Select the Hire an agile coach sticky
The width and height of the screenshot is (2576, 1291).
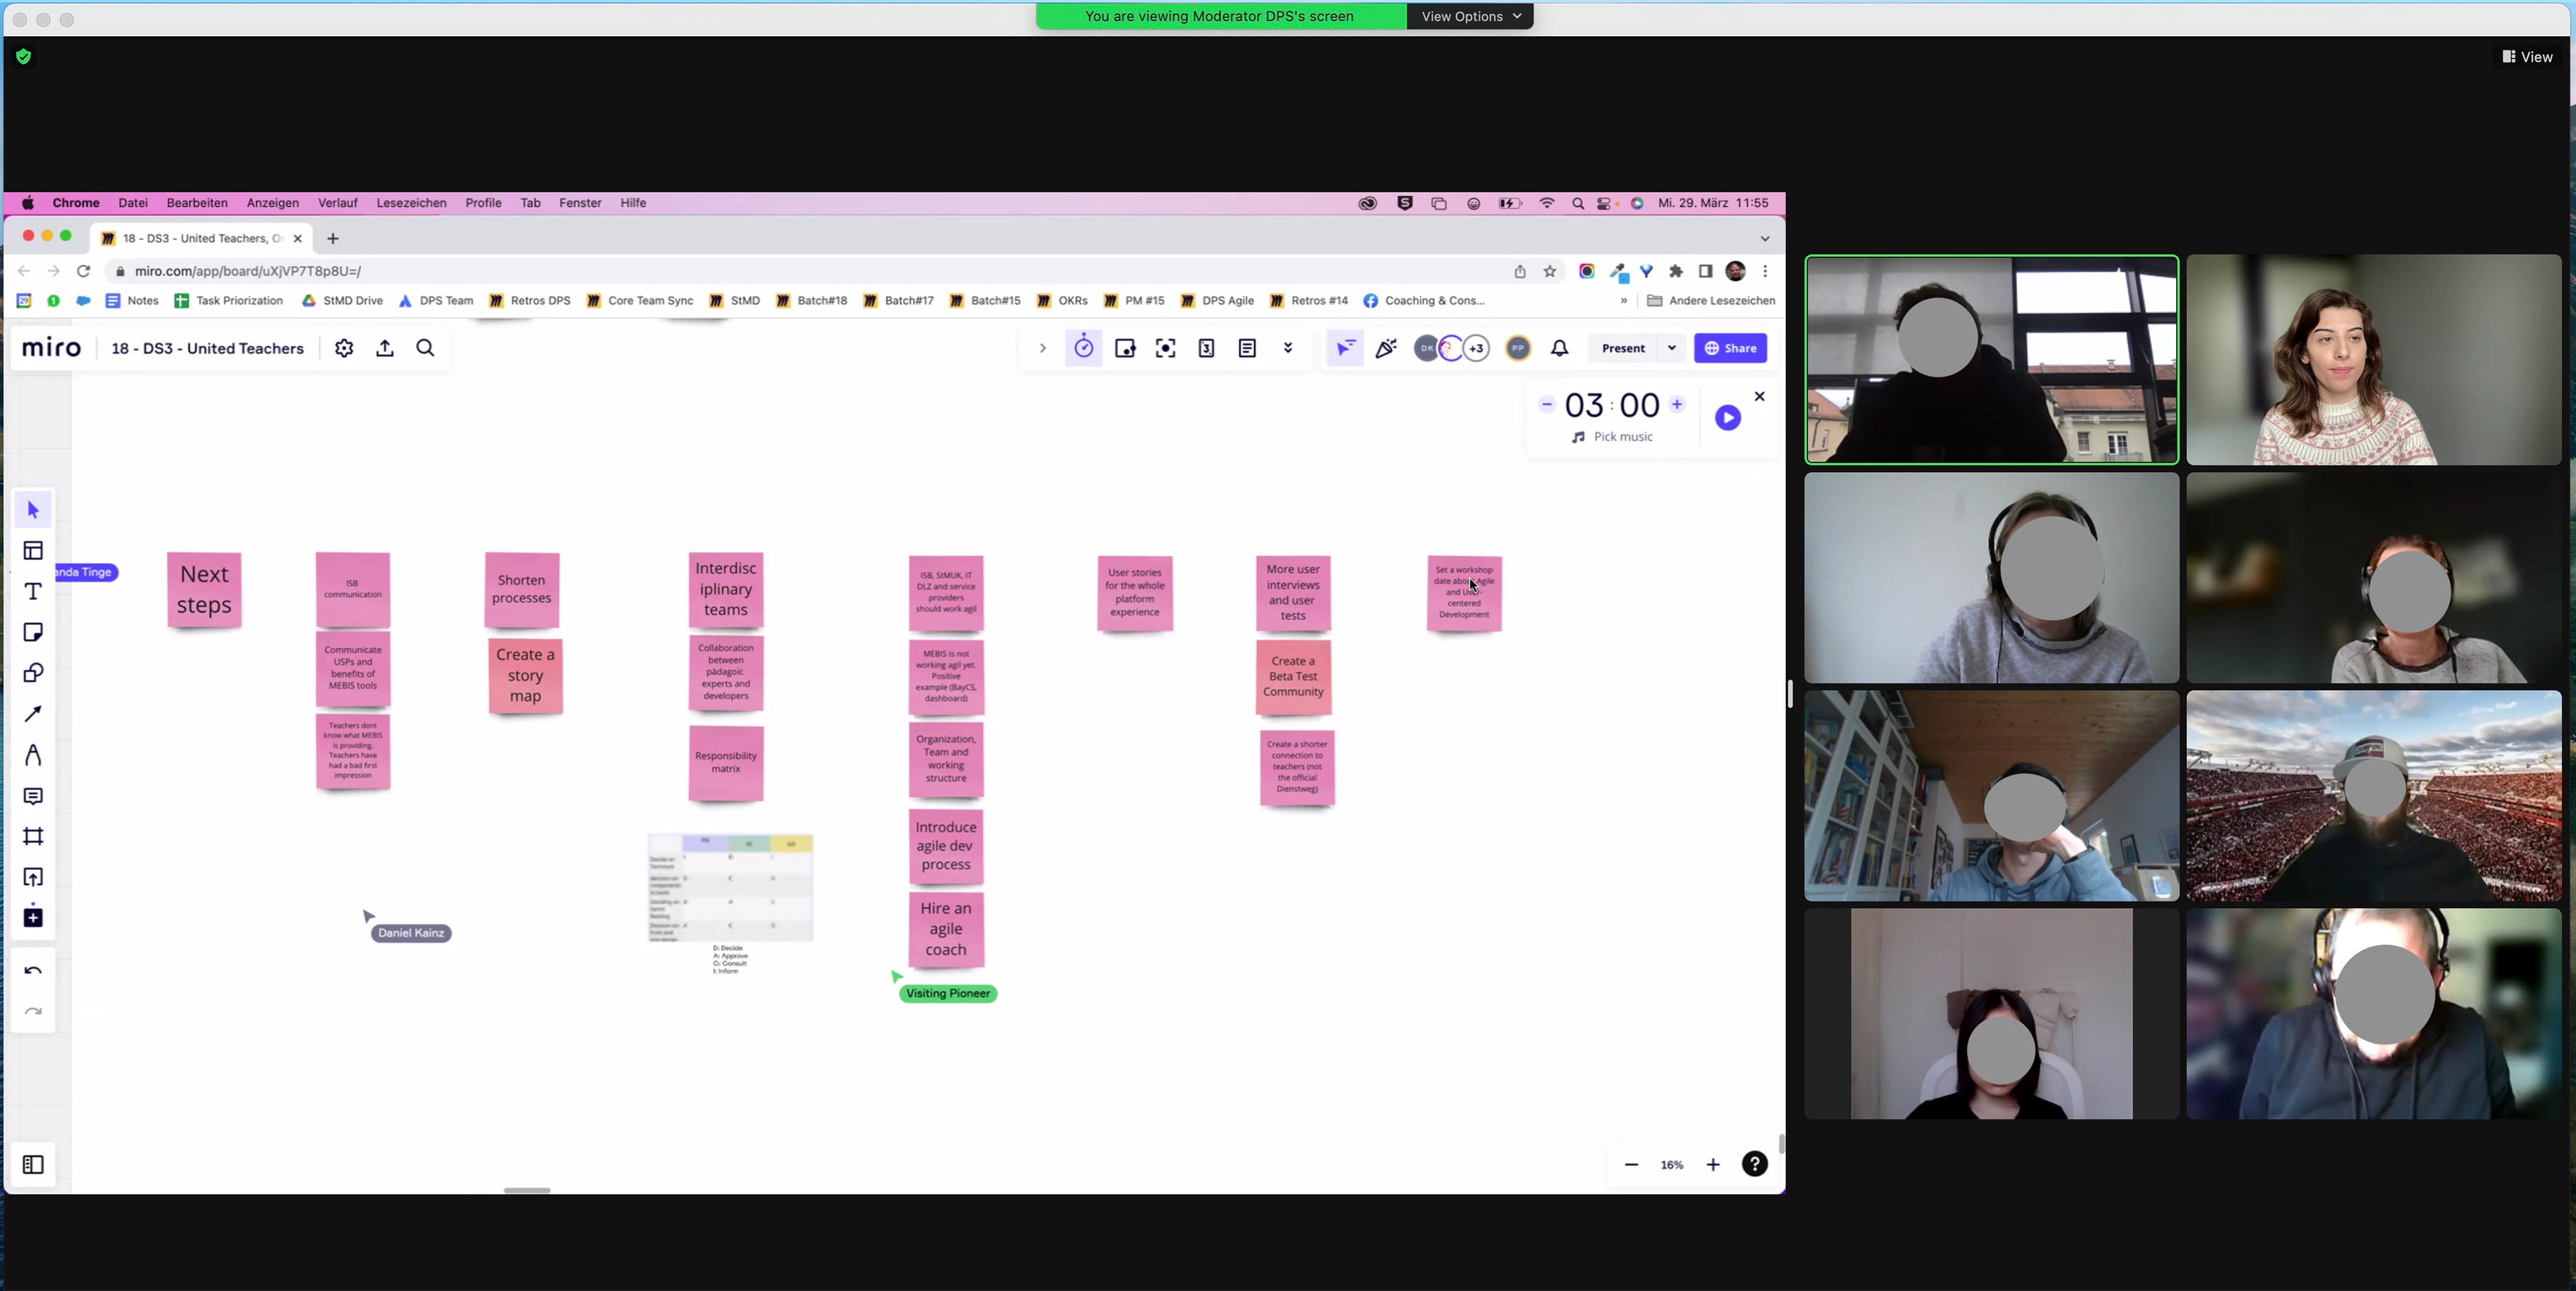(946, 929)
